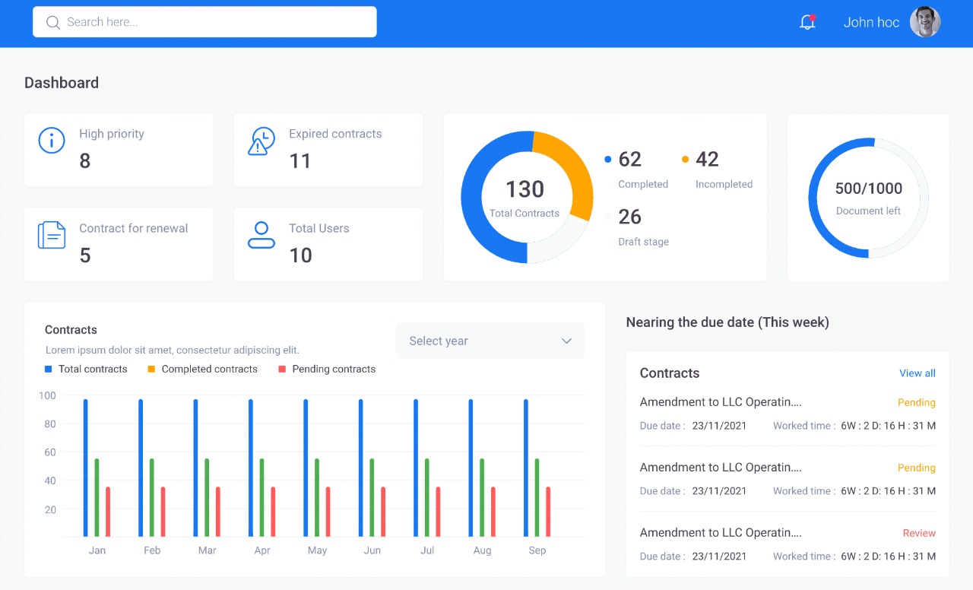The width and height of the screenshot is (973, 590).
Task: Click the Expired contracts clock icon
Action: coord(261,141)
